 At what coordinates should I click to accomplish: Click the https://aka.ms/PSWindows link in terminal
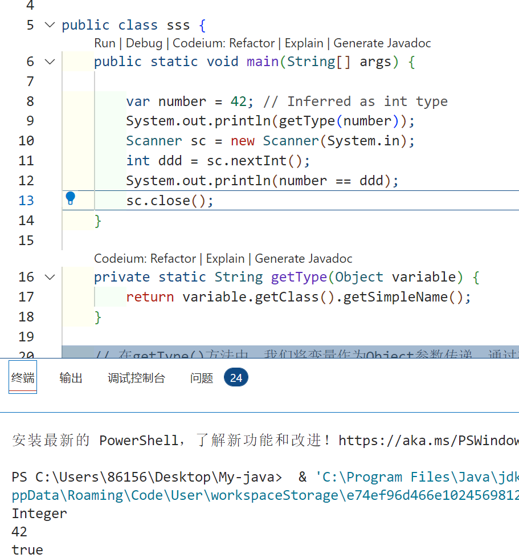click(x=428, y=441)
